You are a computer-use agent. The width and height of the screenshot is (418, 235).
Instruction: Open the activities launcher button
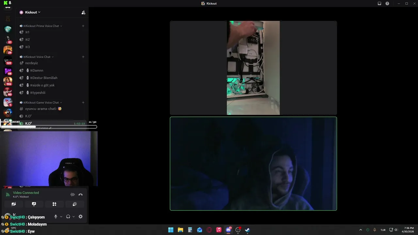pos(54,204)
